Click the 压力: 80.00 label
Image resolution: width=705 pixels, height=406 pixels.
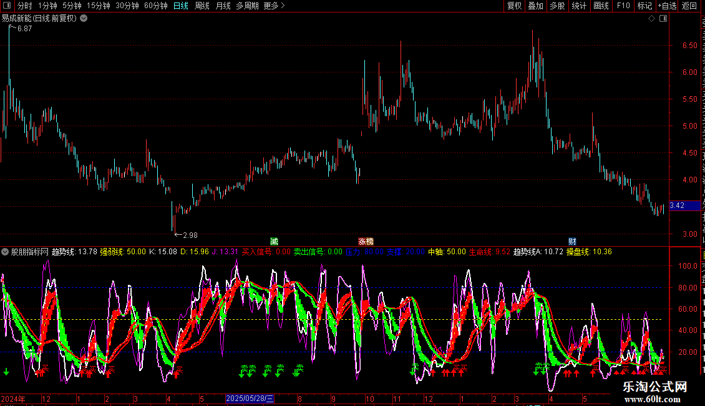click(x=364, y=252)
